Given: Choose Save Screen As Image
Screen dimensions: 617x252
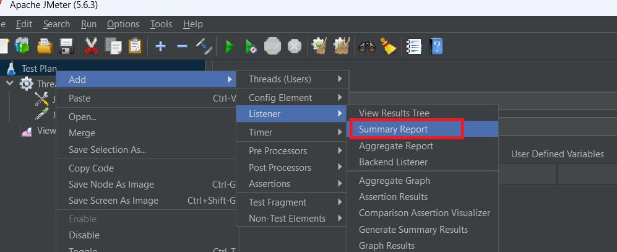Looking at the screenshot, I should (146, 201).
